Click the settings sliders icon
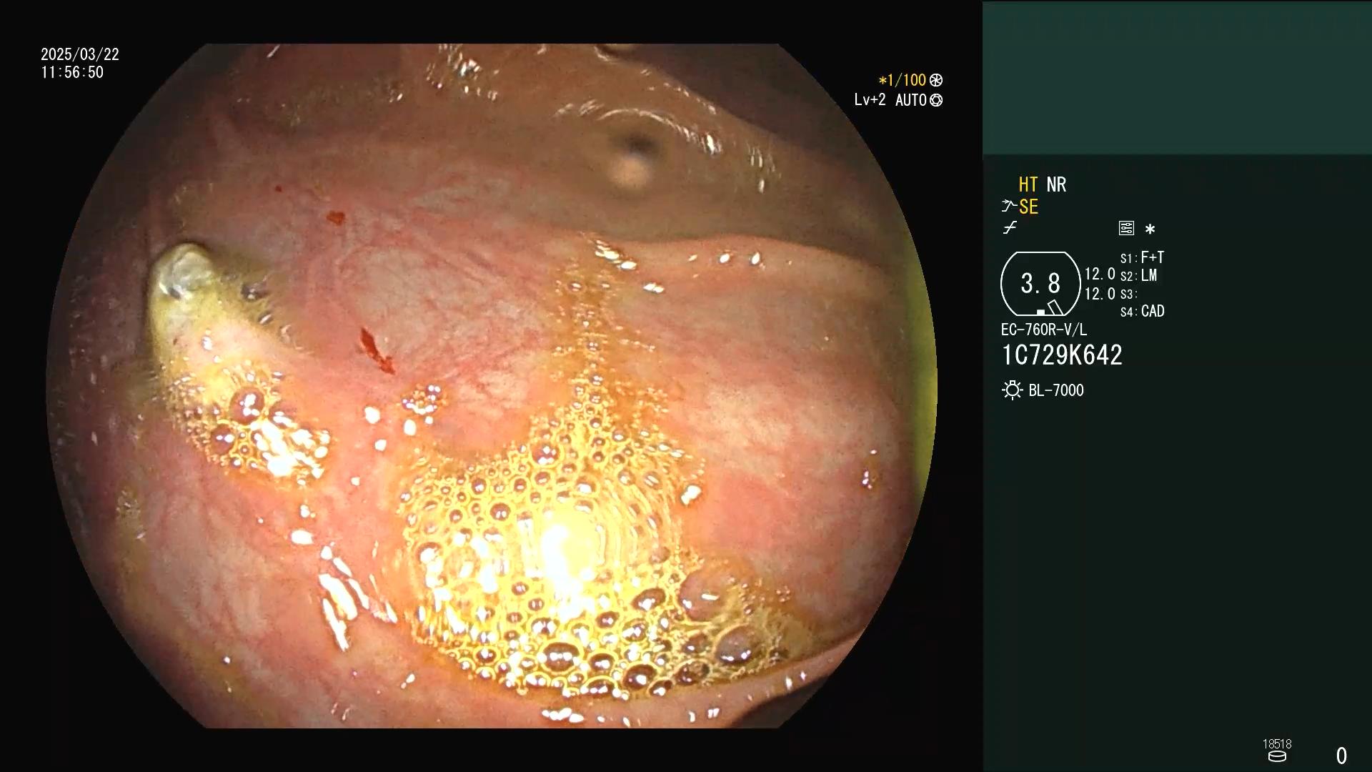The width and height of the screenshot is (1372, 772). 1126,228
